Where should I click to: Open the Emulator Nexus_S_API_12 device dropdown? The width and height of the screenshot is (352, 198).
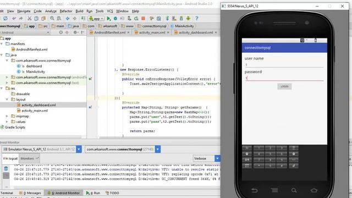[x=79, y=149]
